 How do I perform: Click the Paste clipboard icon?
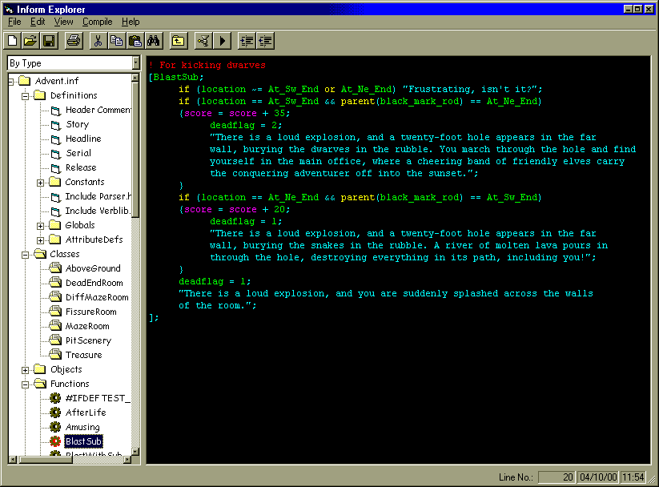pos(135,41)
